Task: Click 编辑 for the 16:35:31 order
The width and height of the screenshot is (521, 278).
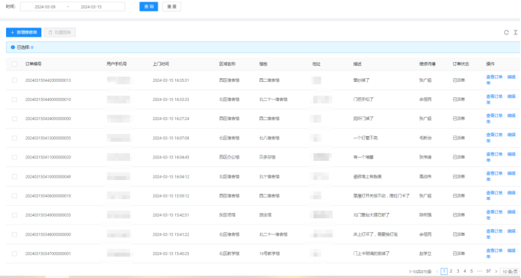Action: point(511,77)
